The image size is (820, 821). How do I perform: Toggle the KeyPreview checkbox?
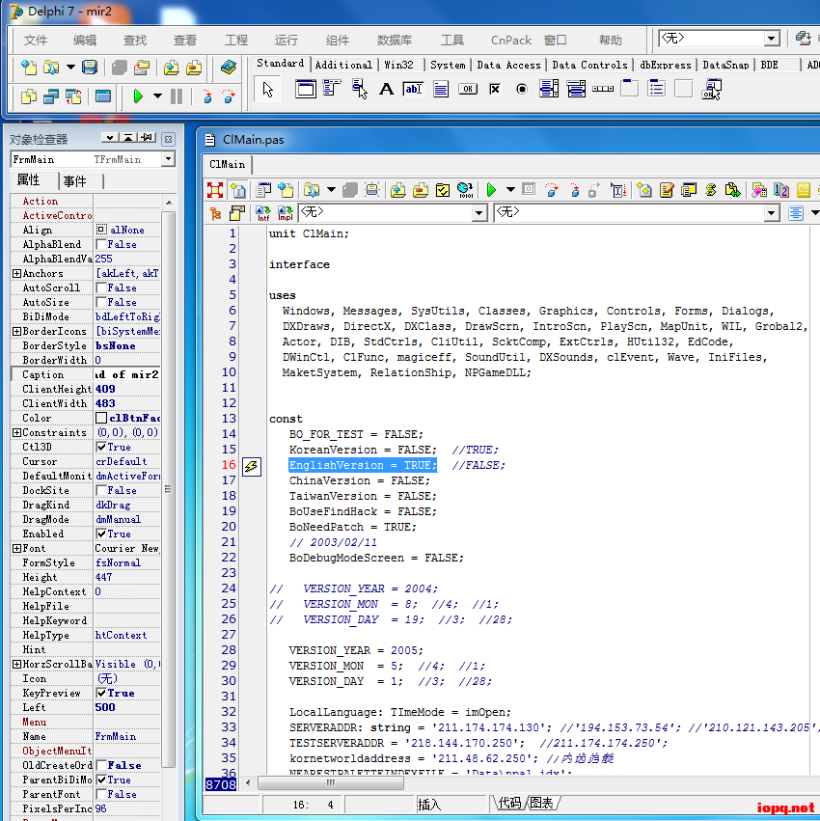101,694
